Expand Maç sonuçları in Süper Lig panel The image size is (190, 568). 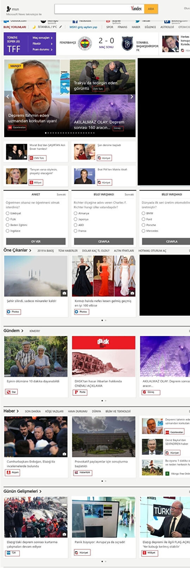[43, 38]
